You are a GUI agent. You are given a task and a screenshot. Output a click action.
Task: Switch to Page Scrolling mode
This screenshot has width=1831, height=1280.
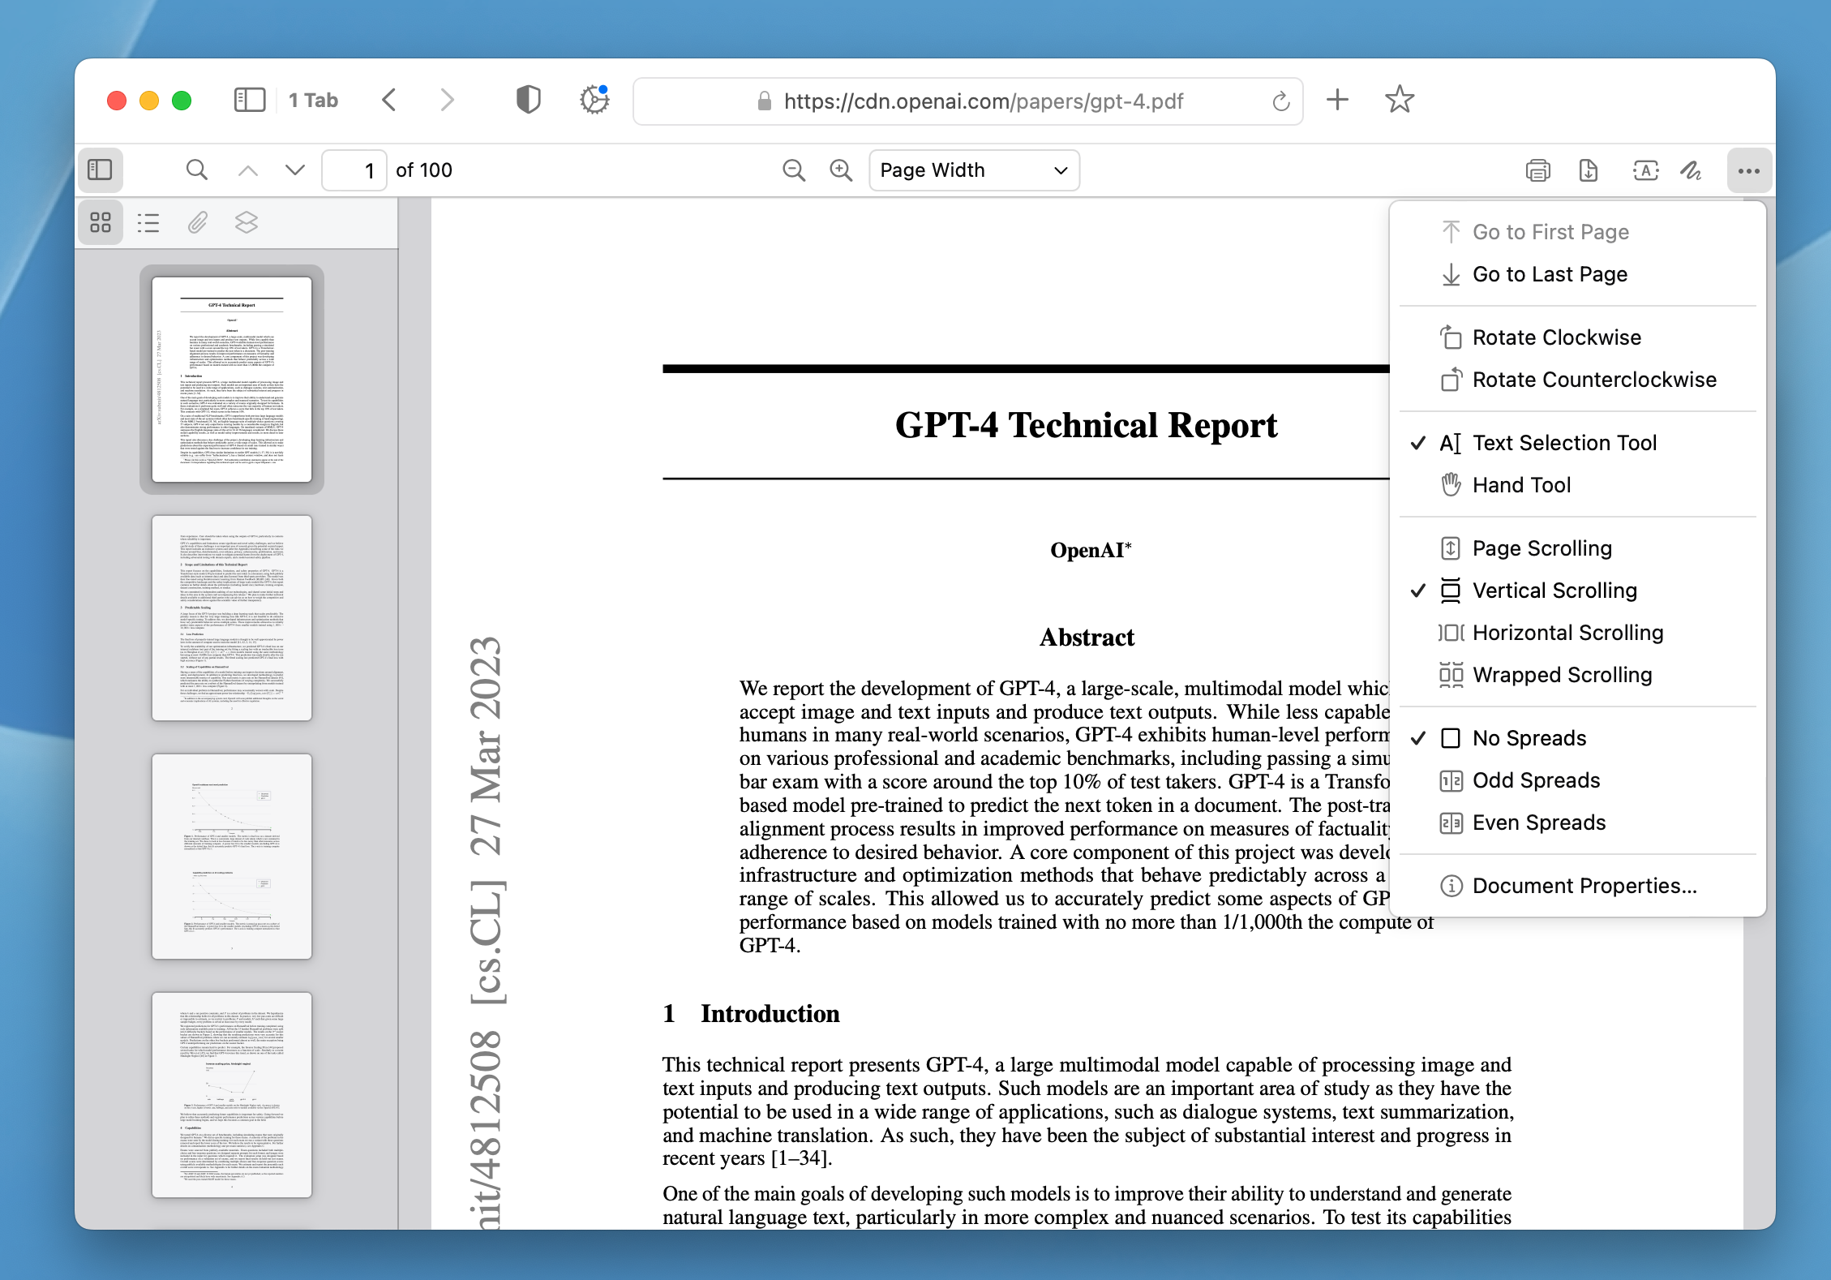pos(1577,548)
